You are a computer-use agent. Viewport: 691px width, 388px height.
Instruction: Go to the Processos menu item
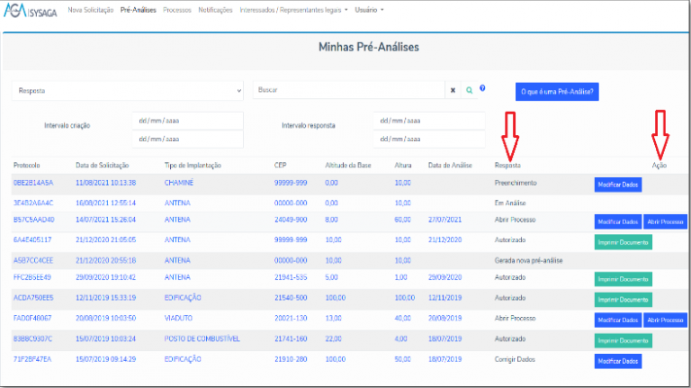click(177, 10)
